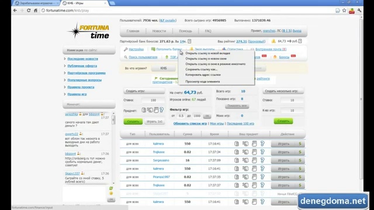The image size is (374, 210).
Task: Open the 'Последние 100 игр' link
Action: 240,124
